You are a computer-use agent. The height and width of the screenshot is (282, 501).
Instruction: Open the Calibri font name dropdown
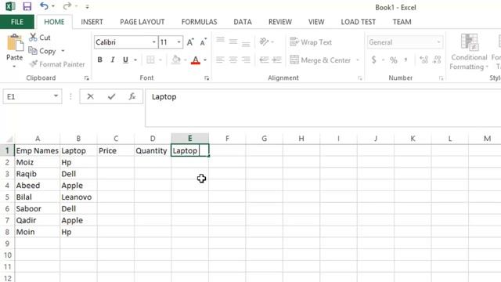point(153,42)
